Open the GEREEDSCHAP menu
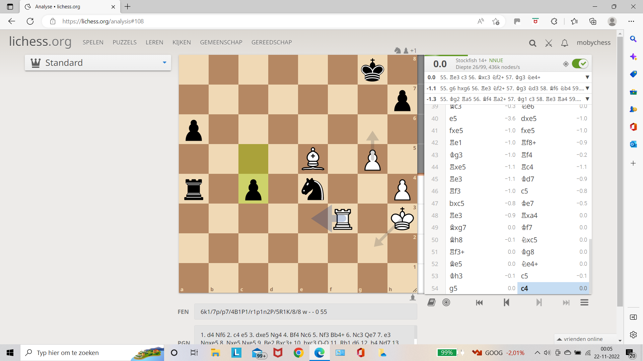 (272, 42)
